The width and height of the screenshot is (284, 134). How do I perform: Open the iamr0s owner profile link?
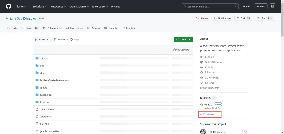coord(15,18)
